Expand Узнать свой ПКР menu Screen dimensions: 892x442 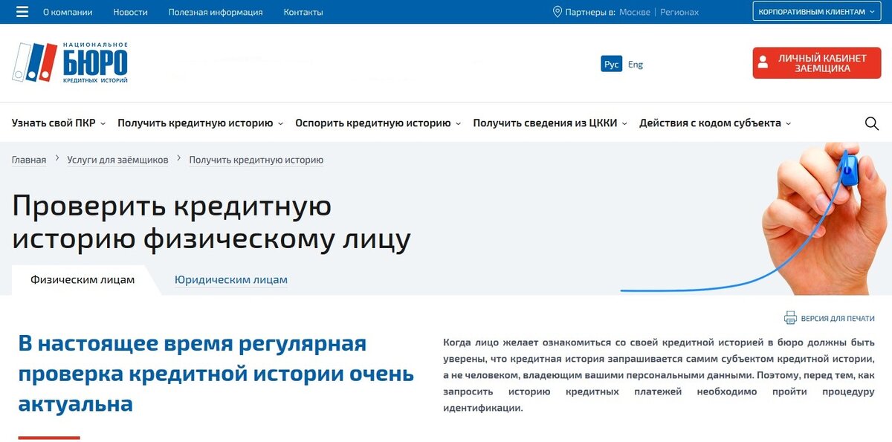59,123
